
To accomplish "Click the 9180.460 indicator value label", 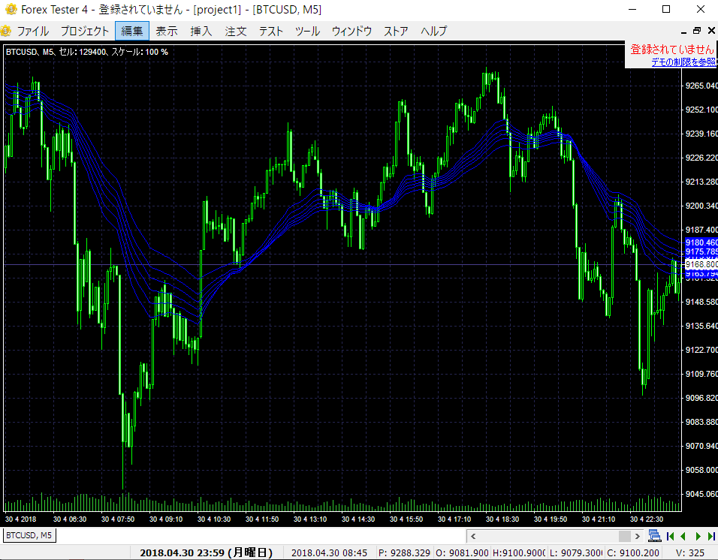I will tap(701, 242).
